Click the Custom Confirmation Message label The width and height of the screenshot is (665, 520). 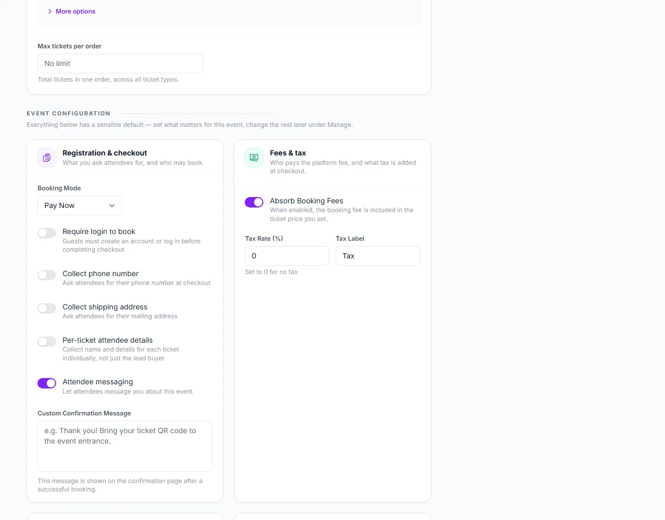click(x=84, y=413)
